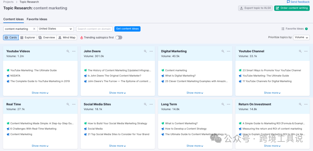Click Order content writing button

click(x=292, y=8)
